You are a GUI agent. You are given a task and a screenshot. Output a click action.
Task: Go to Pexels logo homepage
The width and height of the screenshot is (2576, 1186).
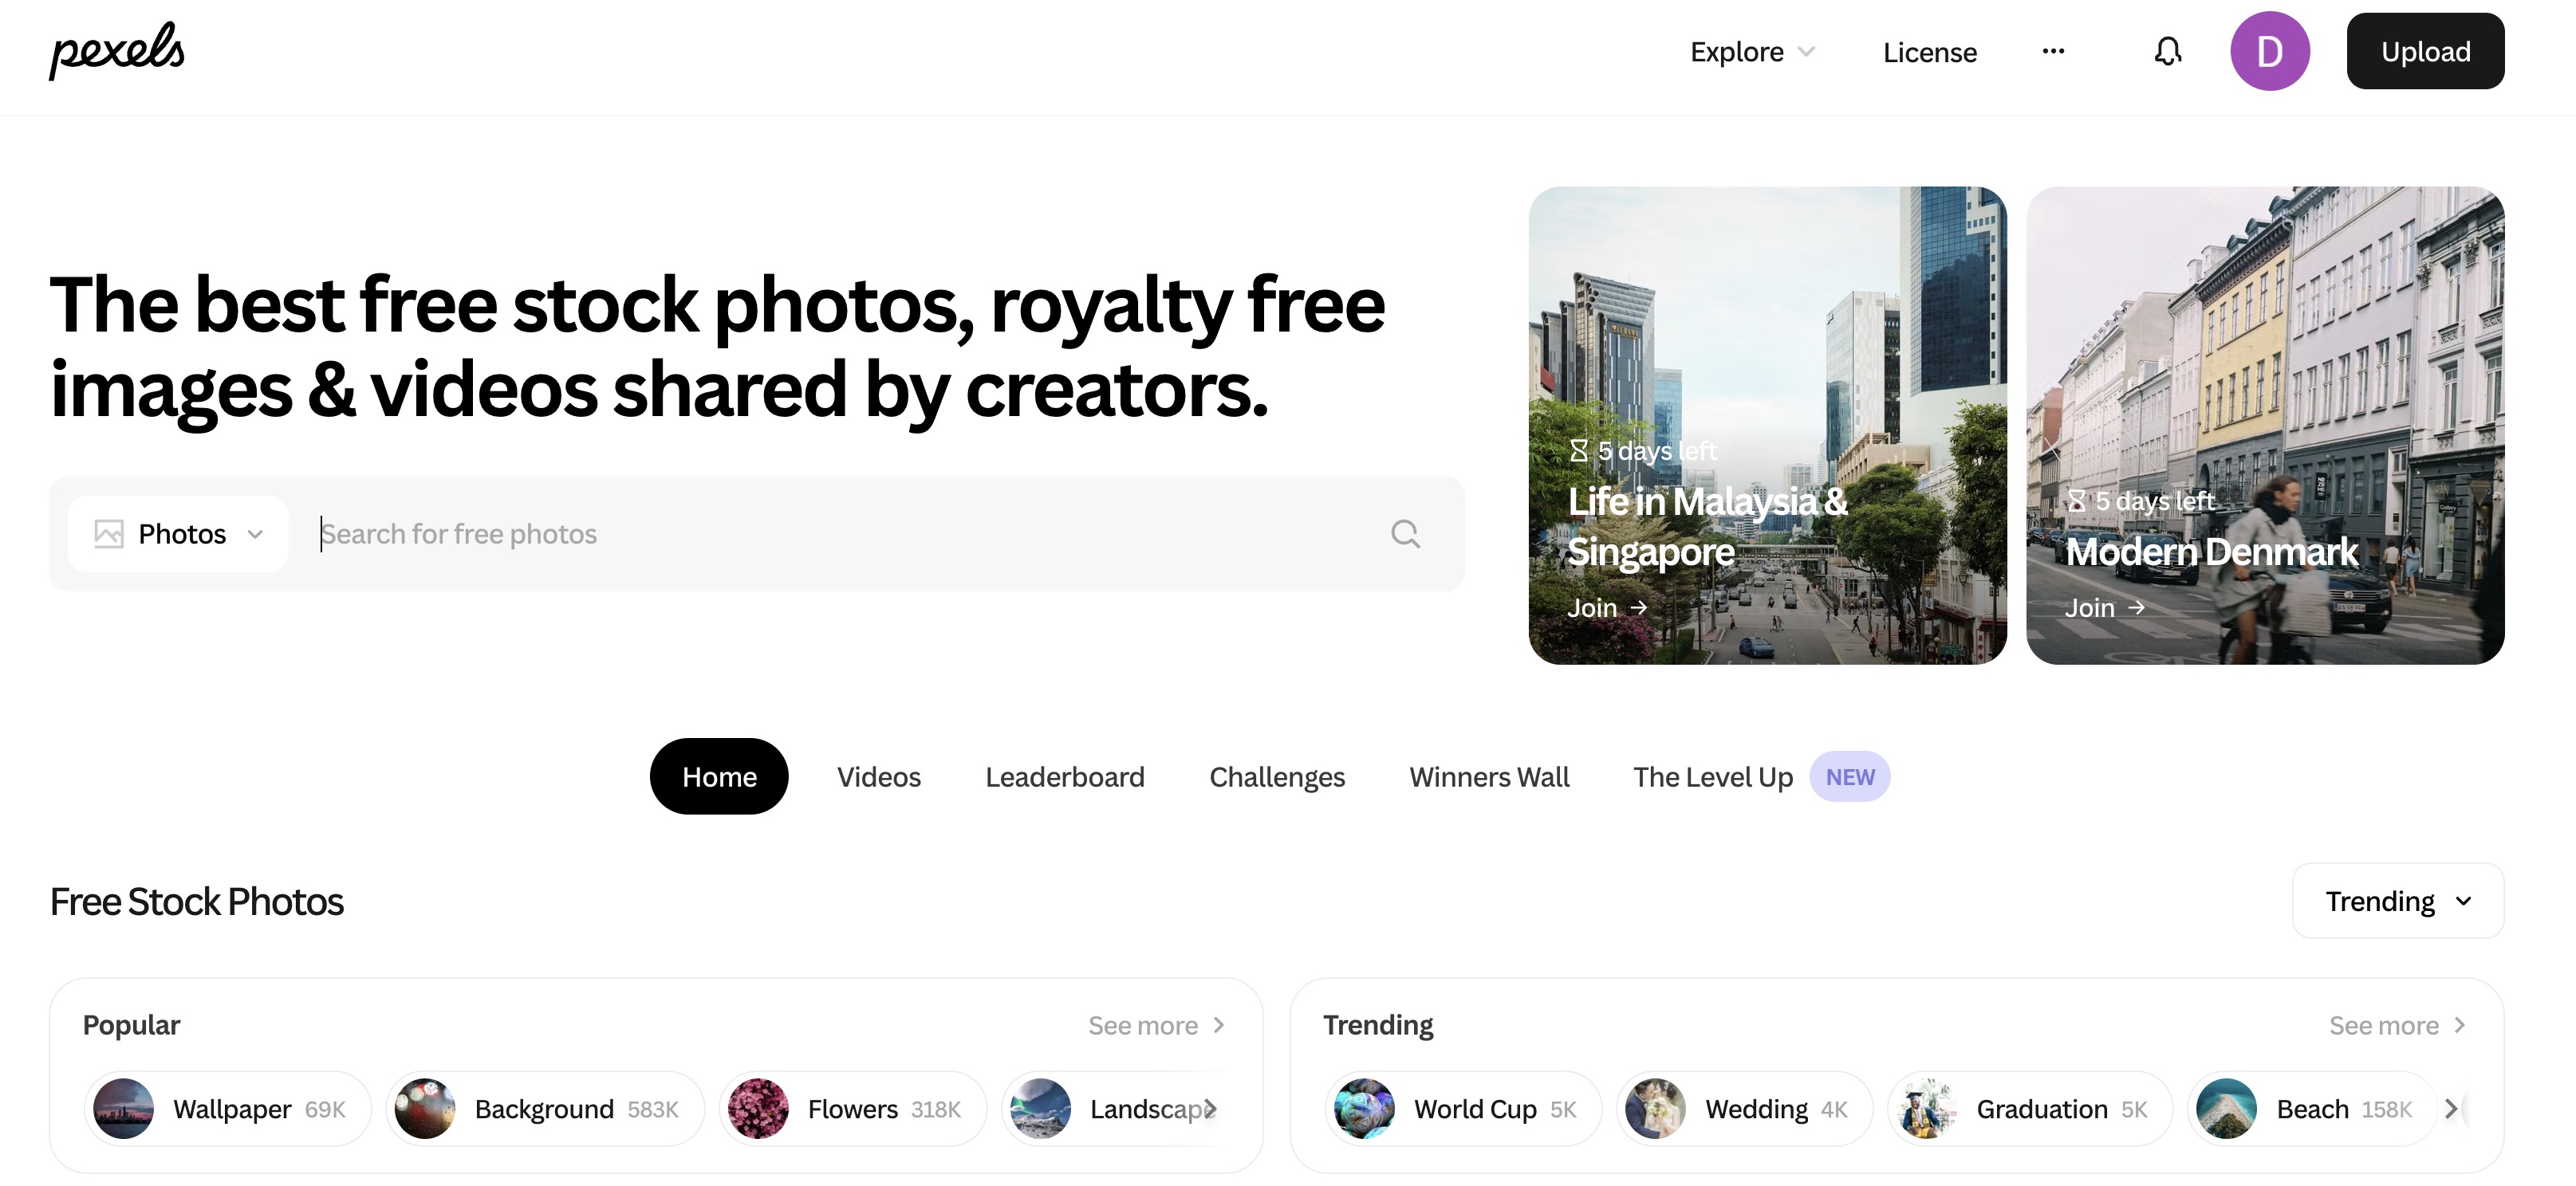coord(117,50)
